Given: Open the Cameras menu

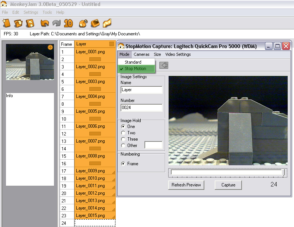Looking at the screenshot, I should click(x=141, y=54).
